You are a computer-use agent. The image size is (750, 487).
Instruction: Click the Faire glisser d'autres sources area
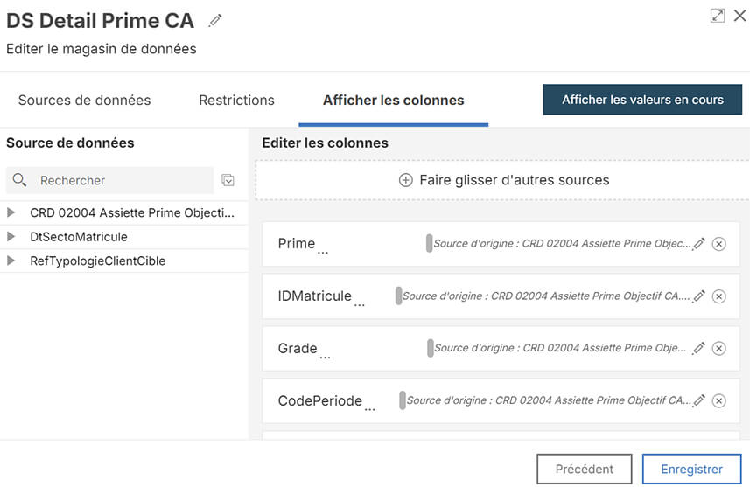coord(502,180)
